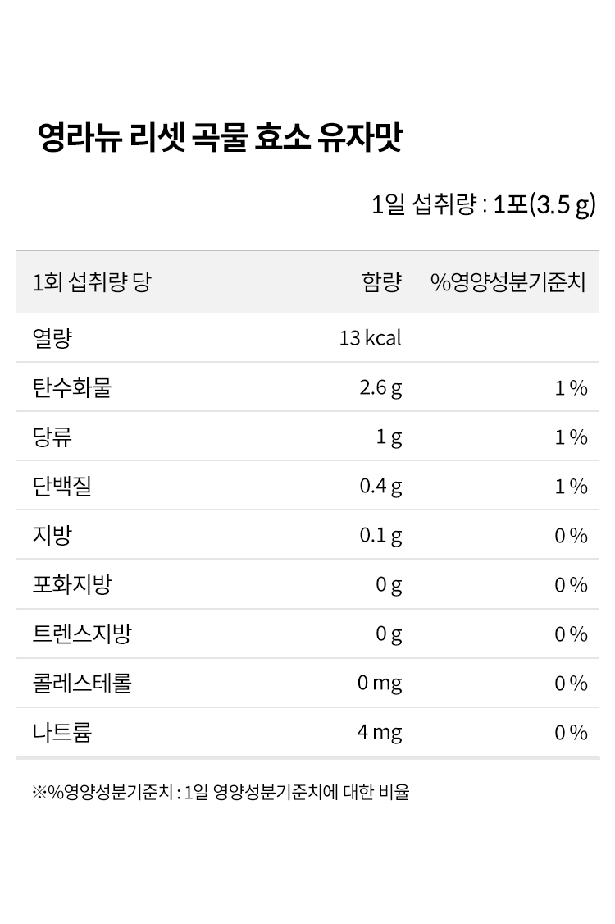This screenshot has height=924, width=615.
Task: Select the 포화지방 row label
Action: pyautogui.click(x=72, y=584)
